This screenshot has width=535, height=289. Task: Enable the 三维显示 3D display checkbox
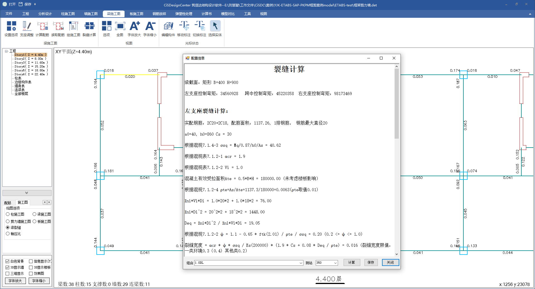[8, 273]
